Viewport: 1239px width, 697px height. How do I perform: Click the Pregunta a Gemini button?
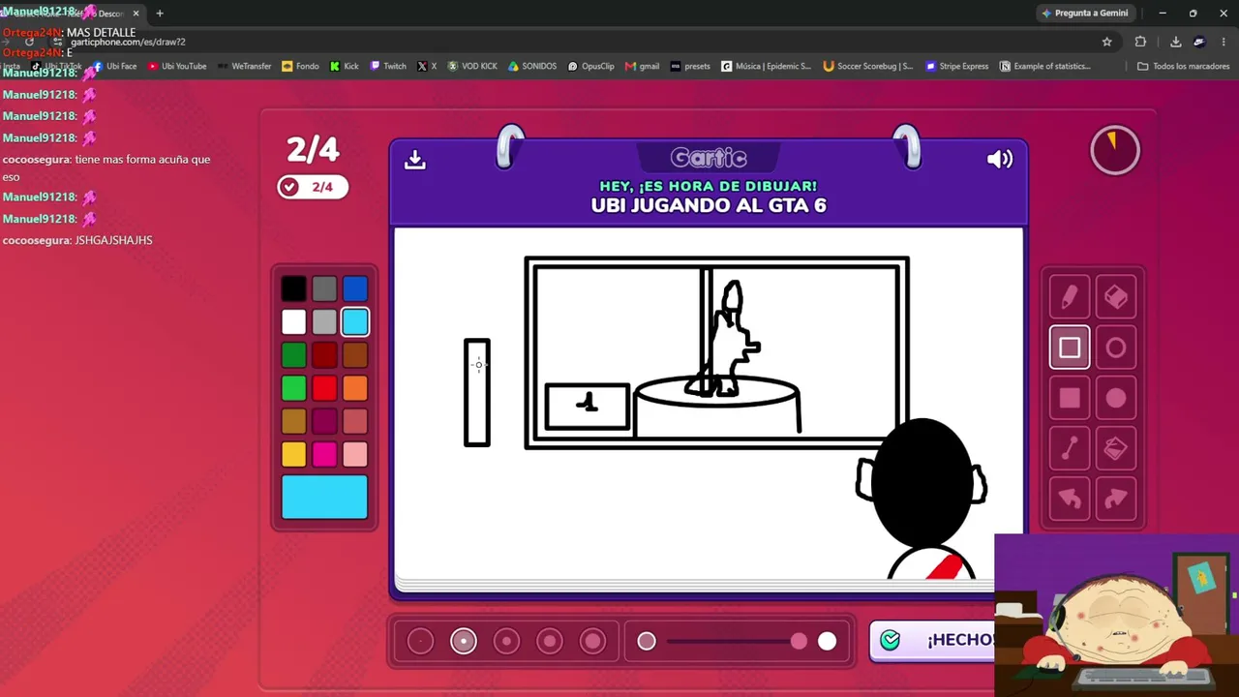click(1084, 14)
